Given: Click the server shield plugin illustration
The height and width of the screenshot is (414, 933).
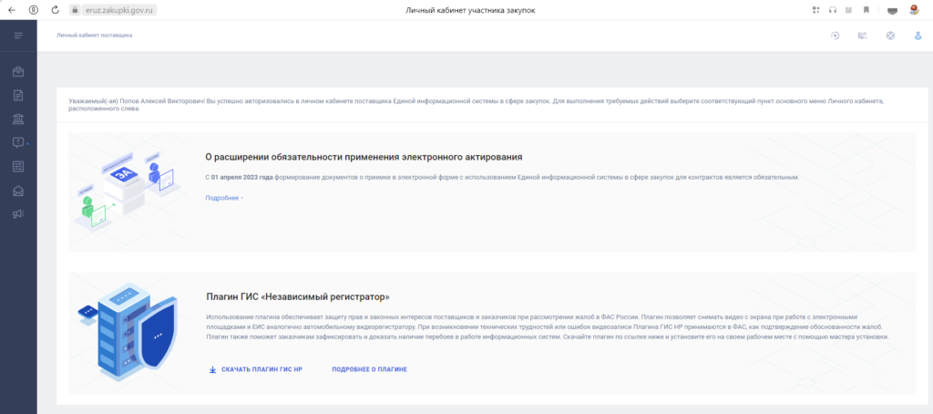Looking at the screenshot, I should pyautogui.click(x=127, y=334).
